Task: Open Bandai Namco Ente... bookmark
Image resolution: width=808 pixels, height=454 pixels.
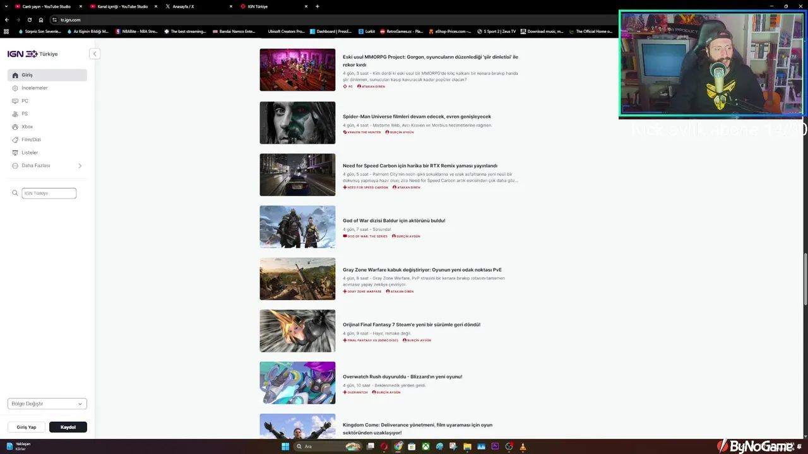Action: [234, 32]
